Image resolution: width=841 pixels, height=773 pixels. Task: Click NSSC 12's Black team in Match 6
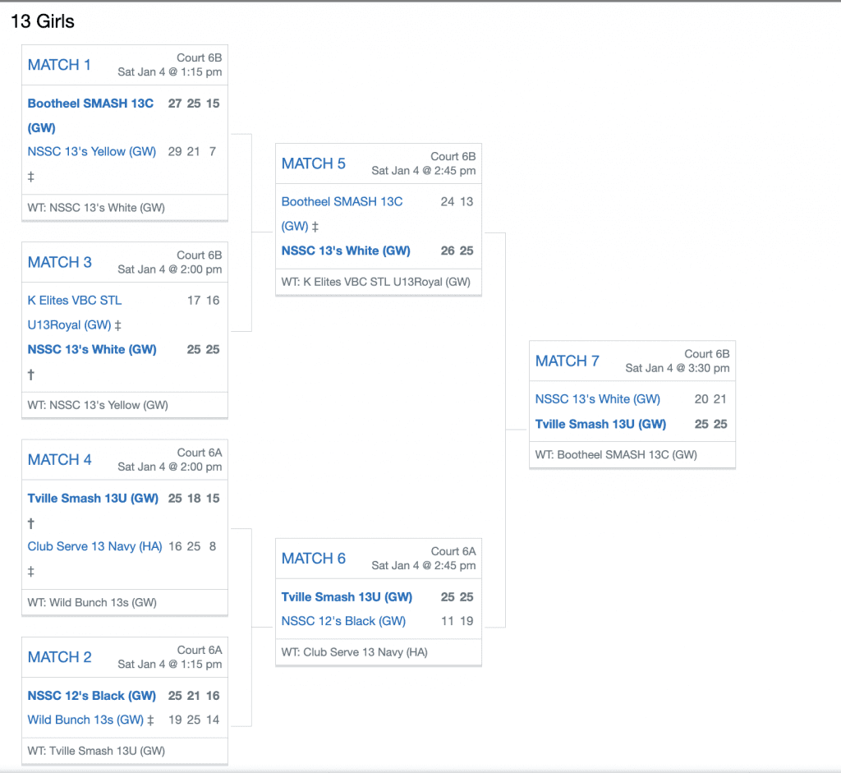coord(344,621)
